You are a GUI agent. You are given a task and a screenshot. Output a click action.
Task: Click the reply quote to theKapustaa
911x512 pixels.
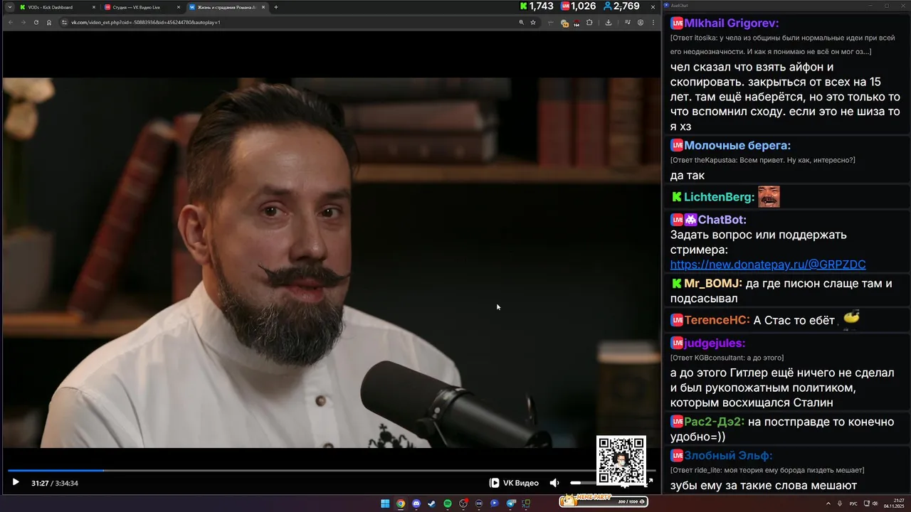click(x=763, y=161)
